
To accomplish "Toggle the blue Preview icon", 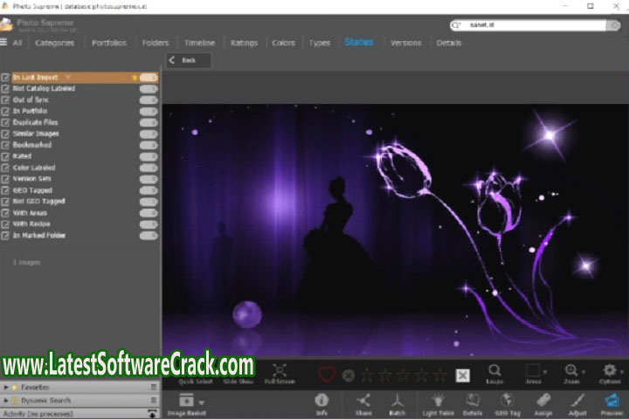I will 612,400.
